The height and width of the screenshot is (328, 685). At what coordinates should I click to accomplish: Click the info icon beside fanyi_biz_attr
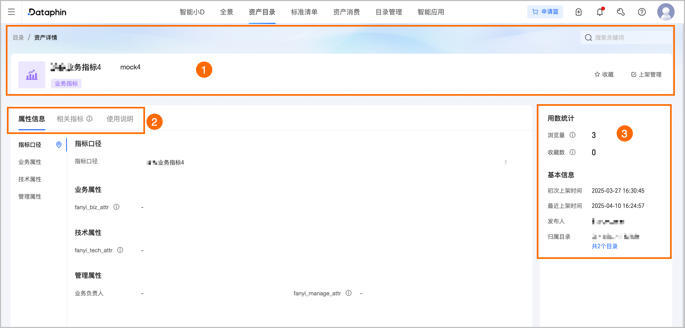coord(116,207)
